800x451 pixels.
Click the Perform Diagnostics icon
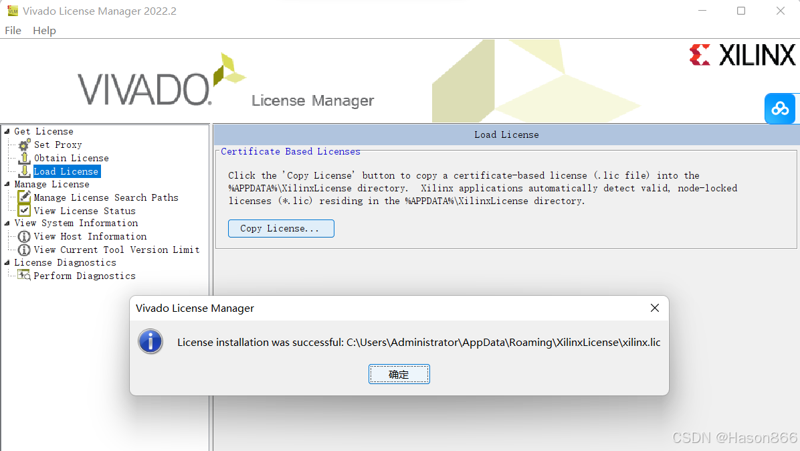click(24, 276)
